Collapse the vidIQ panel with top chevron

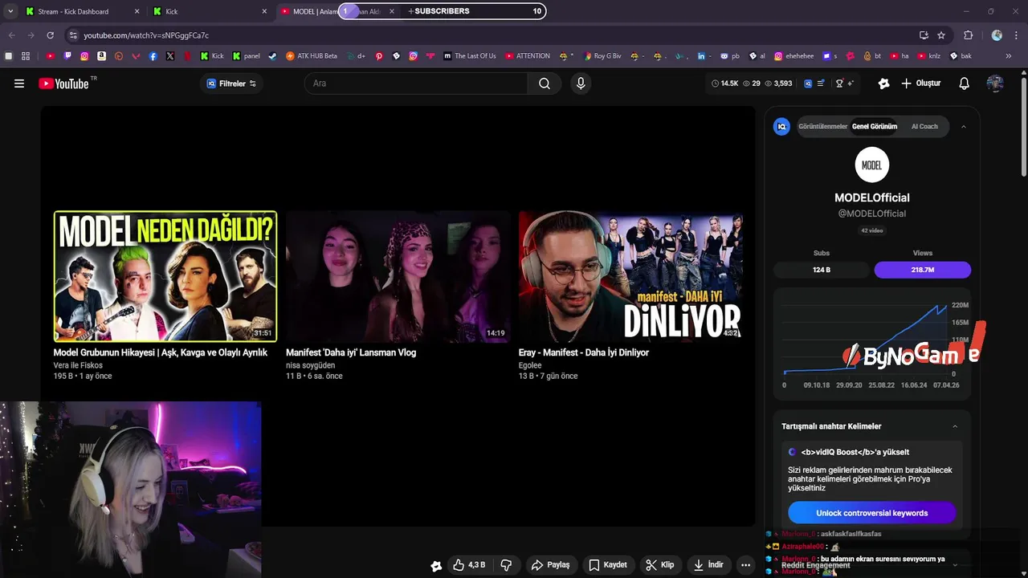964,127
